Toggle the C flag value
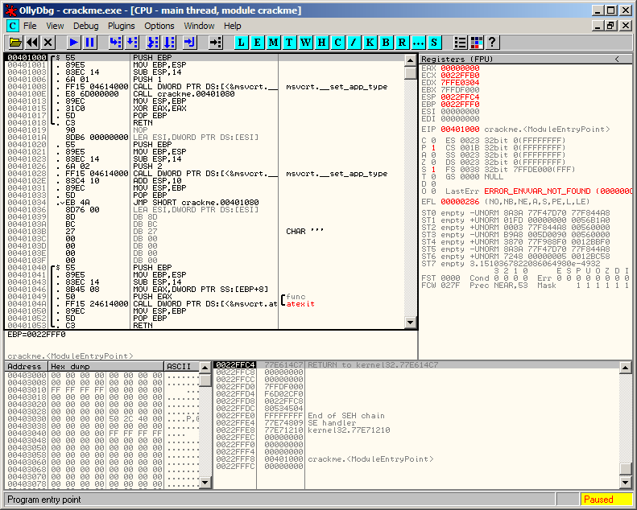The image size is (637, 510). tap(433, 141)
